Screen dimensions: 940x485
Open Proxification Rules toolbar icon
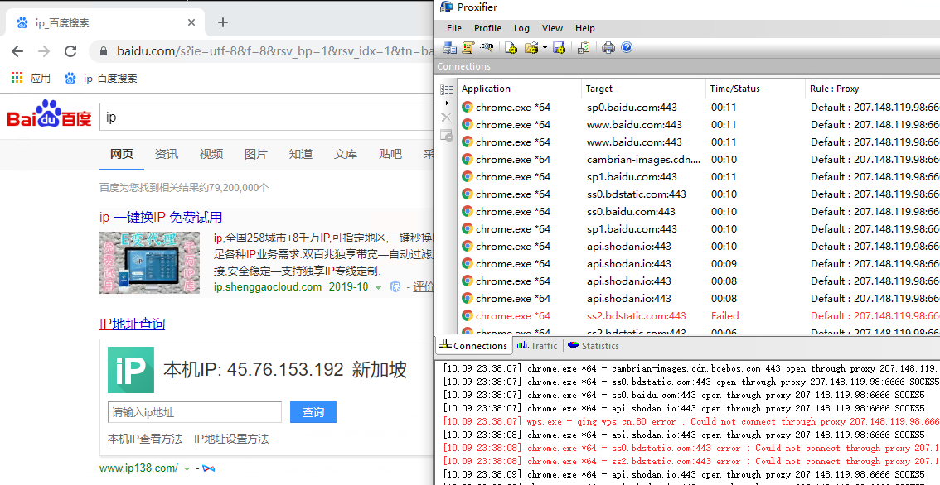(x=468, y=48)
